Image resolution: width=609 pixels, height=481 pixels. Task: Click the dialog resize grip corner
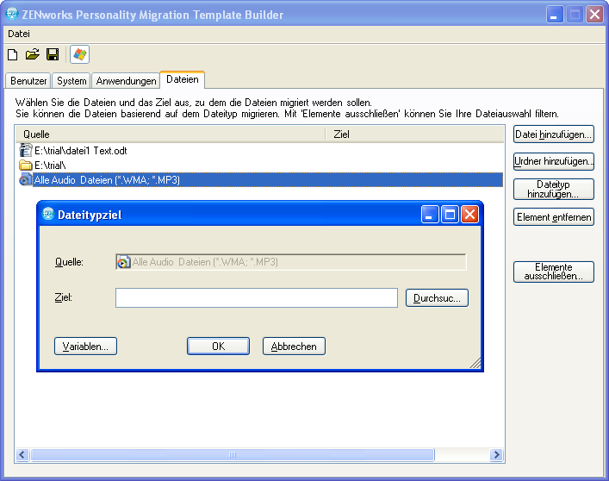tap(475, 363)
